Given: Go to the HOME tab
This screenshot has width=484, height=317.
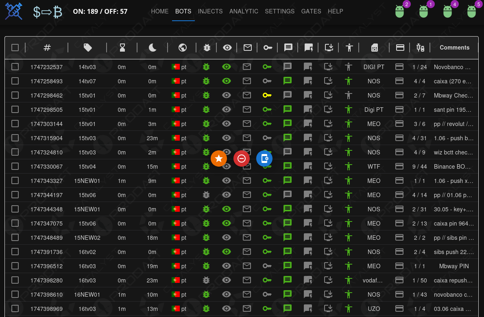Looking at the screenshot, I should 159,11.
